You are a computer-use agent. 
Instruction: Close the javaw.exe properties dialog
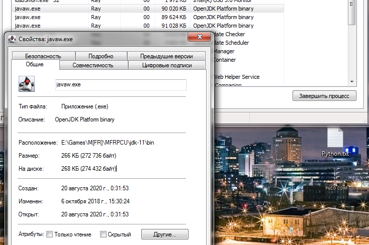[199, 37]
